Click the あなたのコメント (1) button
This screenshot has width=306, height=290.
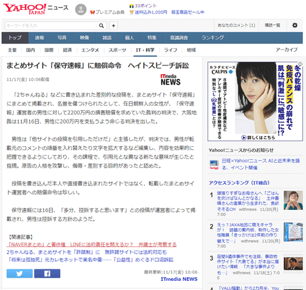(236, 25)
